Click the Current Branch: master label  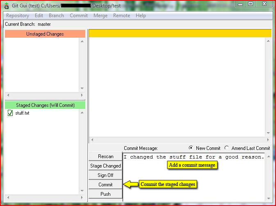click(28, 24)
